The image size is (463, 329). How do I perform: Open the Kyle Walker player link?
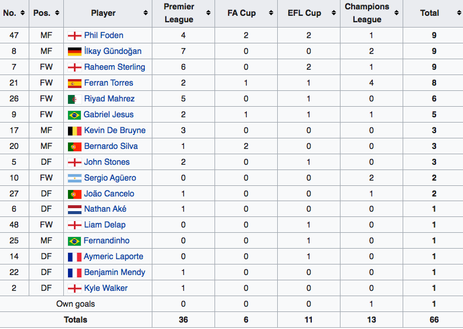coord(105,289)
